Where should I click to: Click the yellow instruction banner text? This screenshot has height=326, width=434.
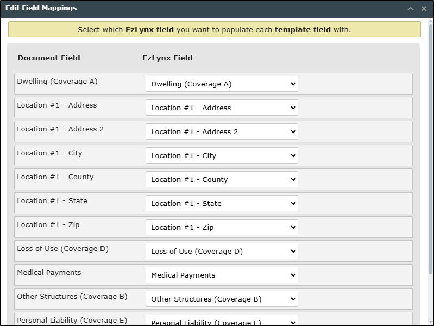point(214,30)
